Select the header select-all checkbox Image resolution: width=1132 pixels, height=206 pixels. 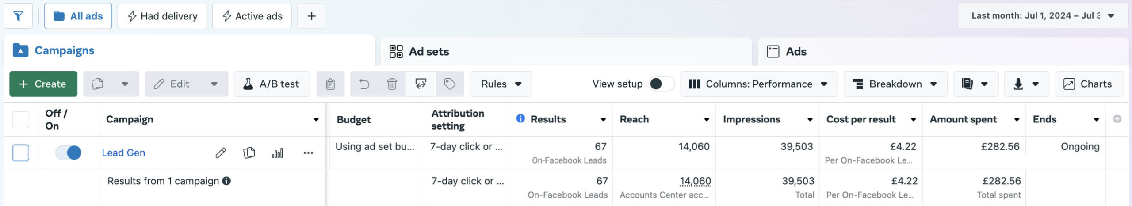coord(21,120)
